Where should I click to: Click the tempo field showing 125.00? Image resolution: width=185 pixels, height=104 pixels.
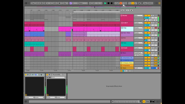pyautogui.click(x=38, y=3)
